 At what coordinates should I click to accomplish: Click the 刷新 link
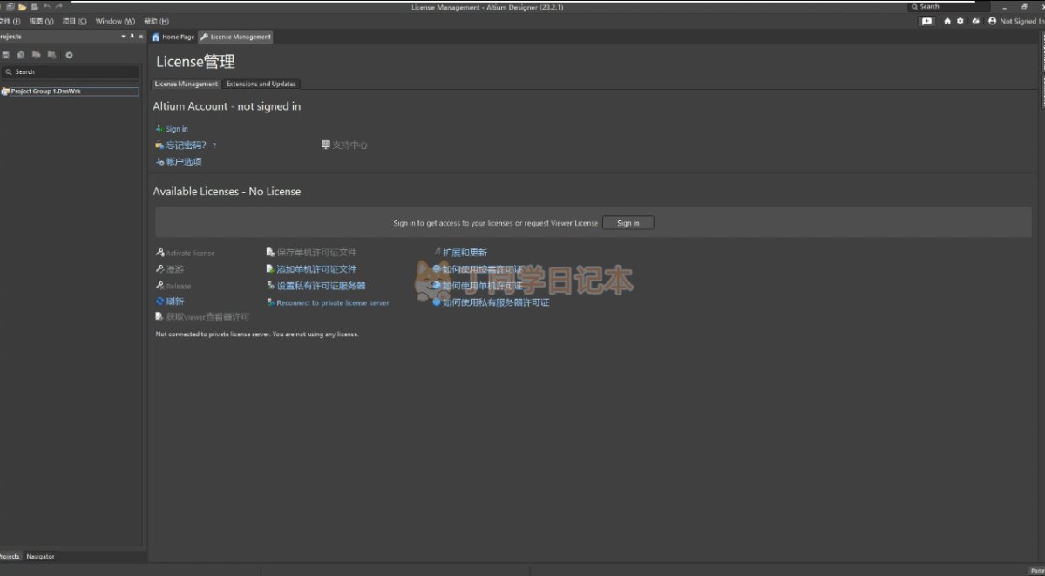coord(174,302)
